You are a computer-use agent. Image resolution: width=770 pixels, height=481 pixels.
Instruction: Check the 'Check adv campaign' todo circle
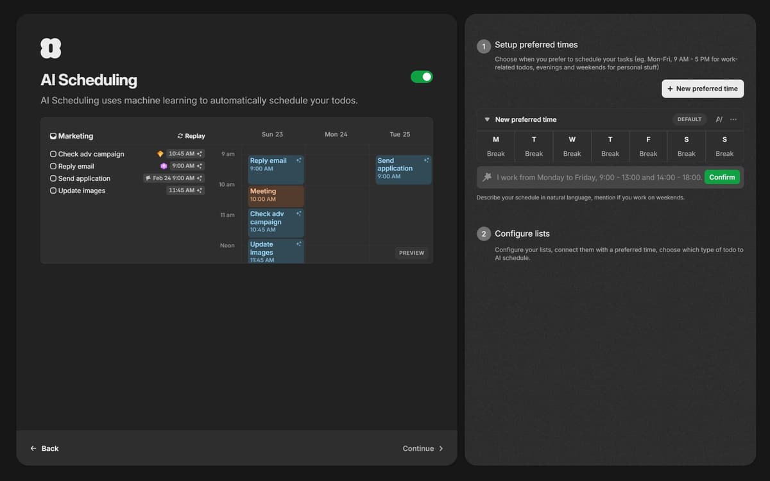click(x=53, y=154)
